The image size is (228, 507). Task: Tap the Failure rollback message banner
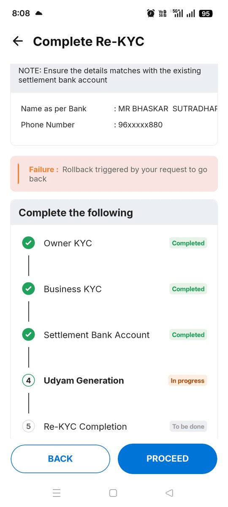114,174
